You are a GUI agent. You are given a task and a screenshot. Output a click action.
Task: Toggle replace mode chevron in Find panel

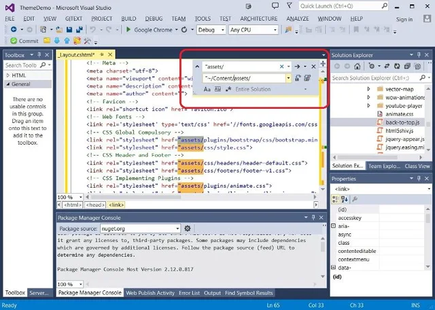197,67
